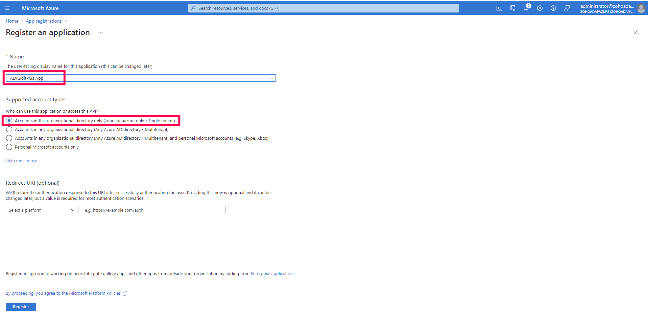Open the portal hamburger menu
The image size is (648, 316).
pyautogui.click(x=7, y=8)
